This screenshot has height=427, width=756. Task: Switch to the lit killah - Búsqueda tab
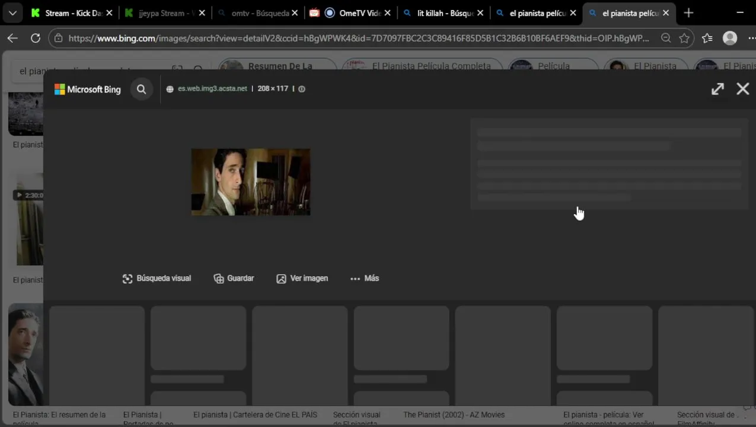(444, 13)
